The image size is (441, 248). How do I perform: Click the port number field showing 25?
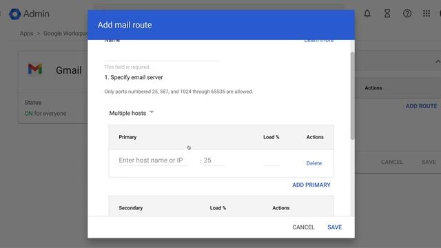214,161
